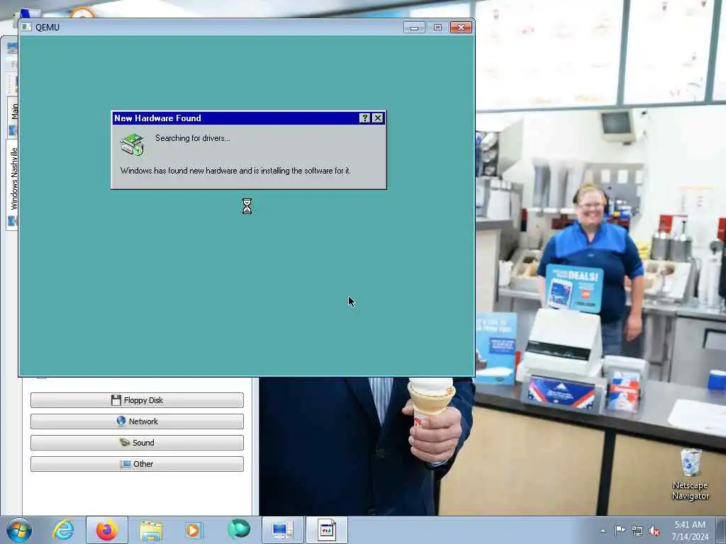Viewport: 726px width, 544px height.
Task: Open Action Center flag icon in tray
Action: pyautogui.click(x=620, y=530)
